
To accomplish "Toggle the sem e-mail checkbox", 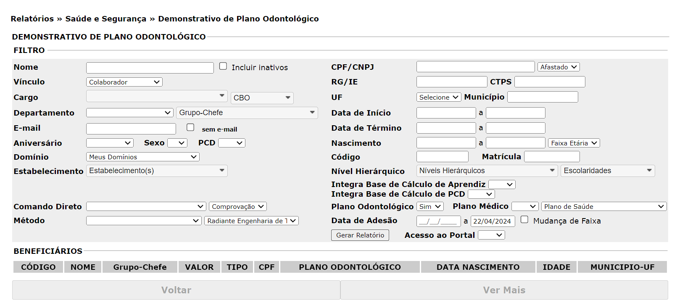I will pyautogui.click(x=190, y=127).
